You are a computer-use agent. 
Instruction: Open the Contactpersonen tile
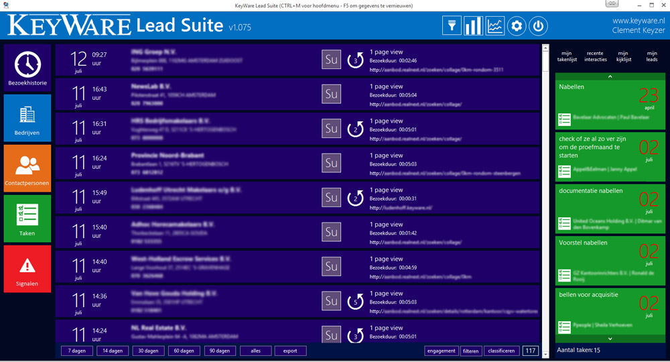[x=27, y=168]
